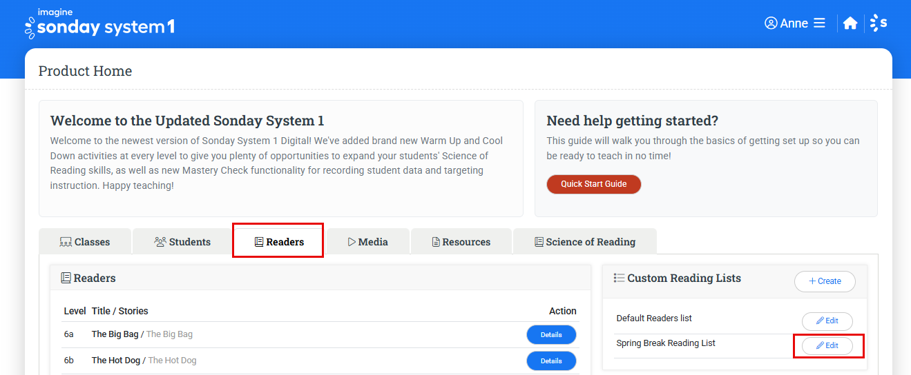Click the Action column header
The image size is (911, 375).
(x=563, y=311)
